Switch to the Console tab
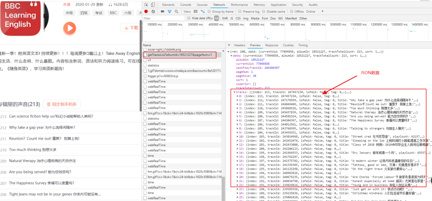 (x=185, y=5)
